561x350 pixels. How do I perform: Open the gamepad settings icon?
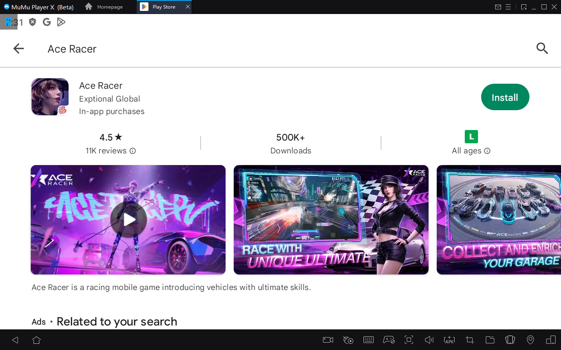388,340
